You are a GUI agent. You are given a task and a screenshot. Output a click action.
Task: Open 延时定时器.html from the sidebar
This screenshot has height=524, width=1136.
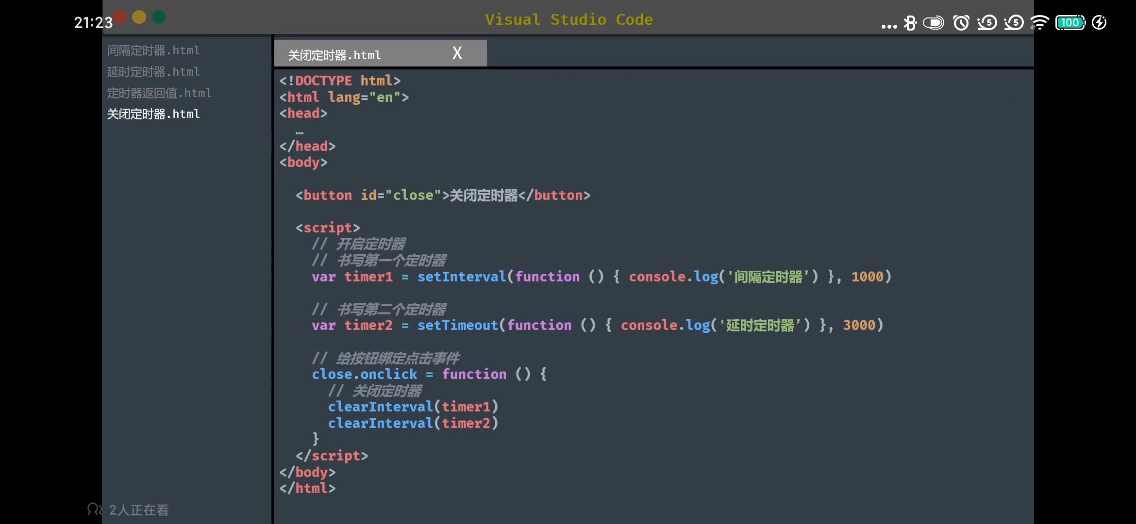153,72
